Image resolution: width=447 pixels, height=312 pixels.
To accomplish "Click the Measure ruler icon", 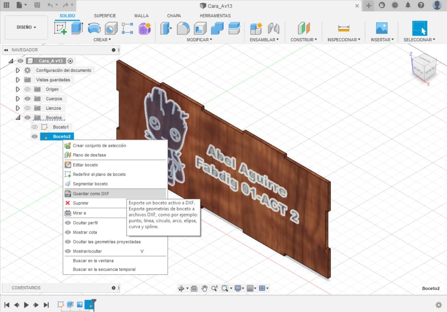I will click(x=344, y=28).
